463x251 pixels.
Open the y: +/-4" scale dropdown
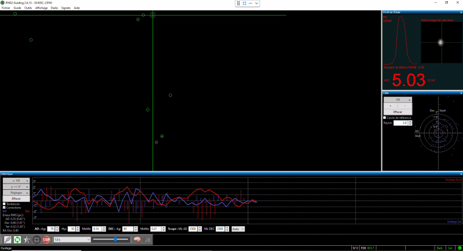coord(16,186)
